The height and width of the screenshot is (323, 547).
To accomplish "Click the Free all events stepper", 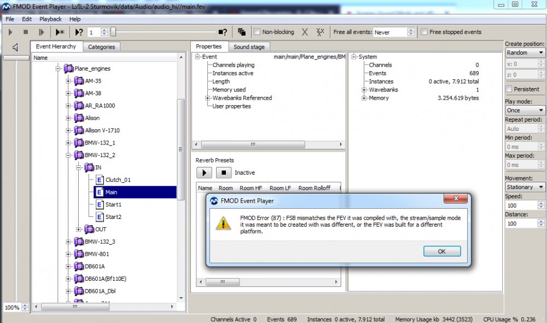I will point(411,32).
